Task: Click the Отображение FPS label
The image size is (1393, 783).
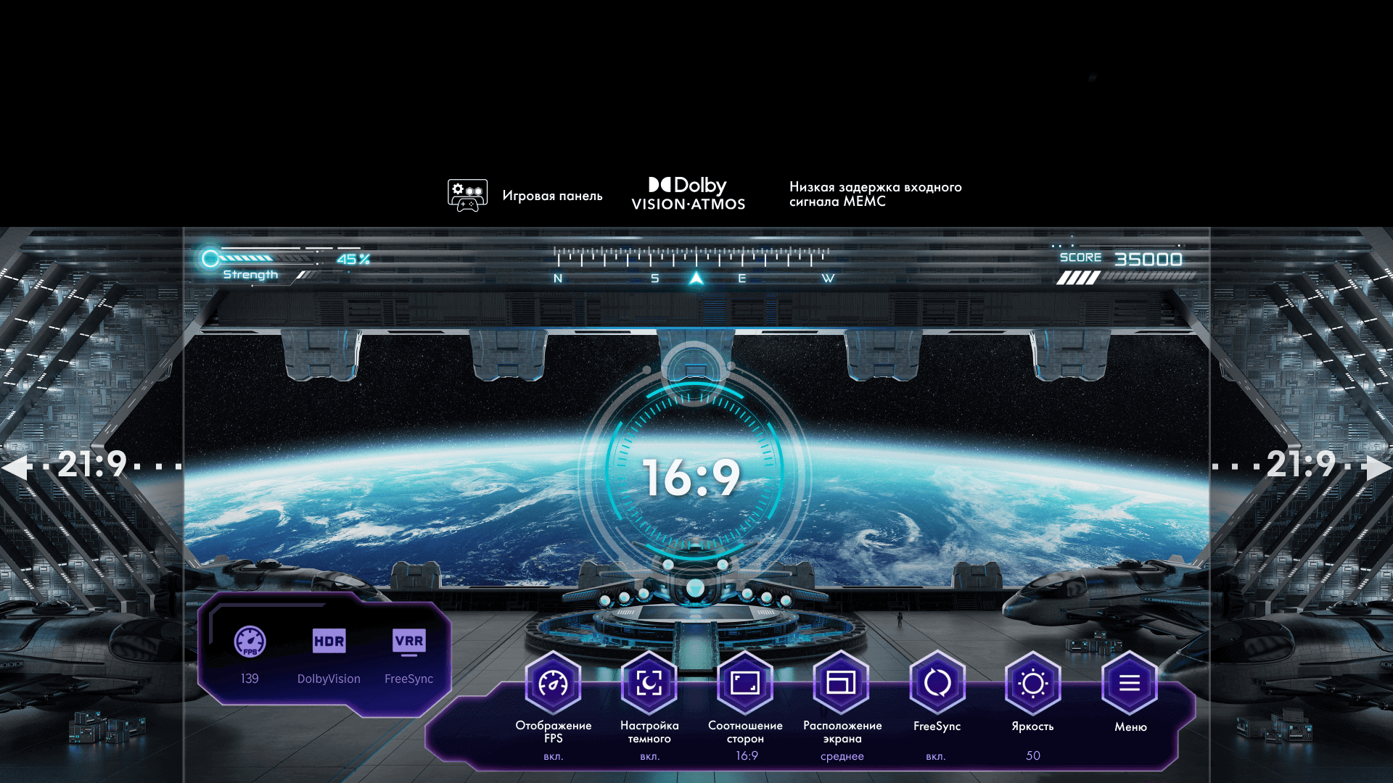Action: click(x=554, y=732)
